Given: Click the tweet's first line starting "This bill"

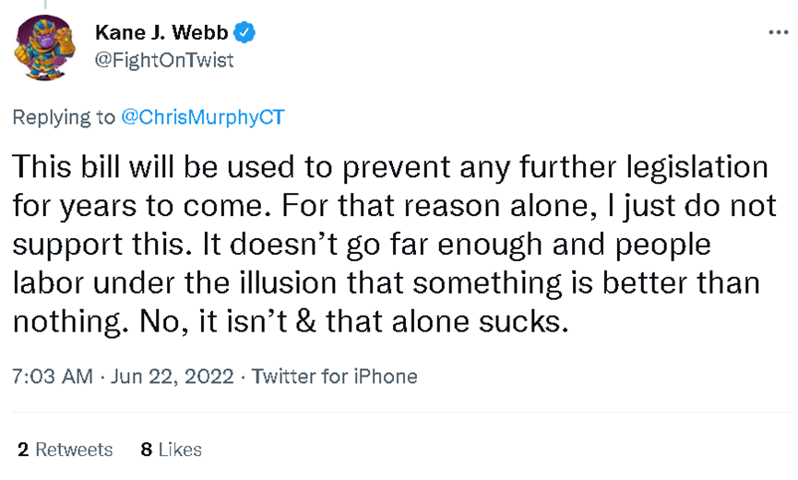Looking at the screenshot, I should [390, 167].
